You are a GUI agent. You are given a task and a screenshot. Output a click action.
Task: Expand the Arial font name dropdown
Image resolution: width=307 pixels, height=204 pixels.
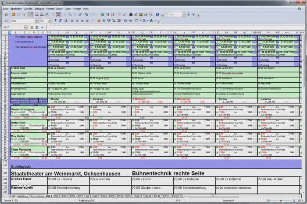click(x=36, y=21)
